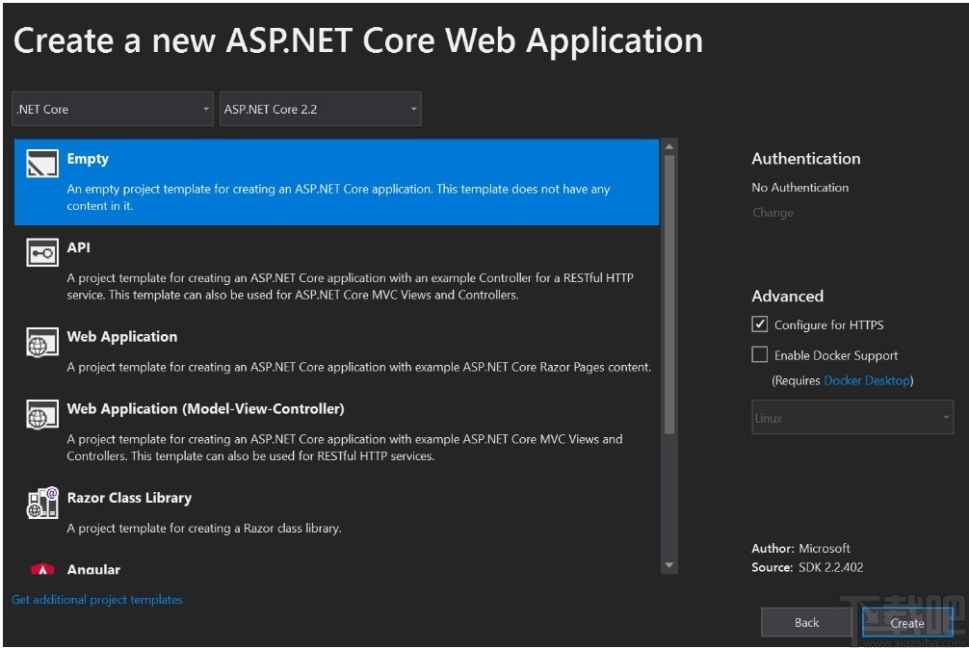Image resolution: width=969 pixels, height=648 pixels.
Task: Open the .NET Core framework dropdown
Action: 113,110
